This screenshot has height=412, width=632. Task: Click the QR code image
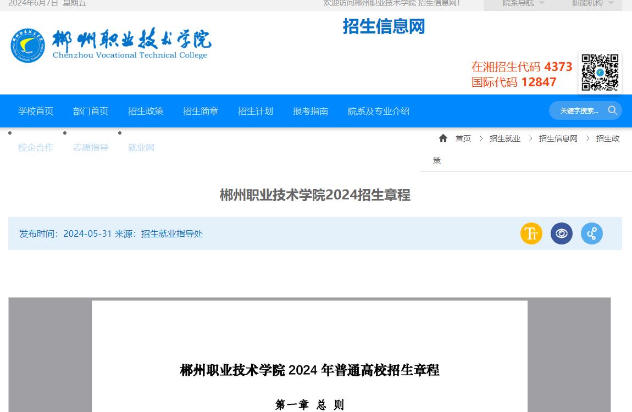coord(600,72)
